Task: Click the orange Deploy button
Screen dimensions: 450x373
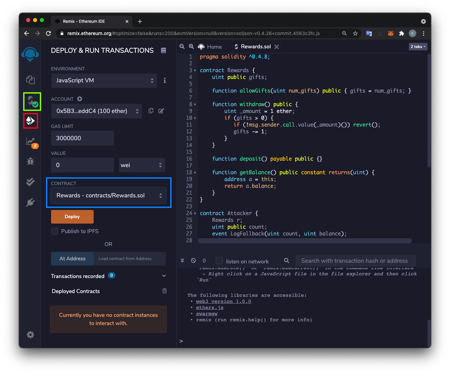Action: 72,217
